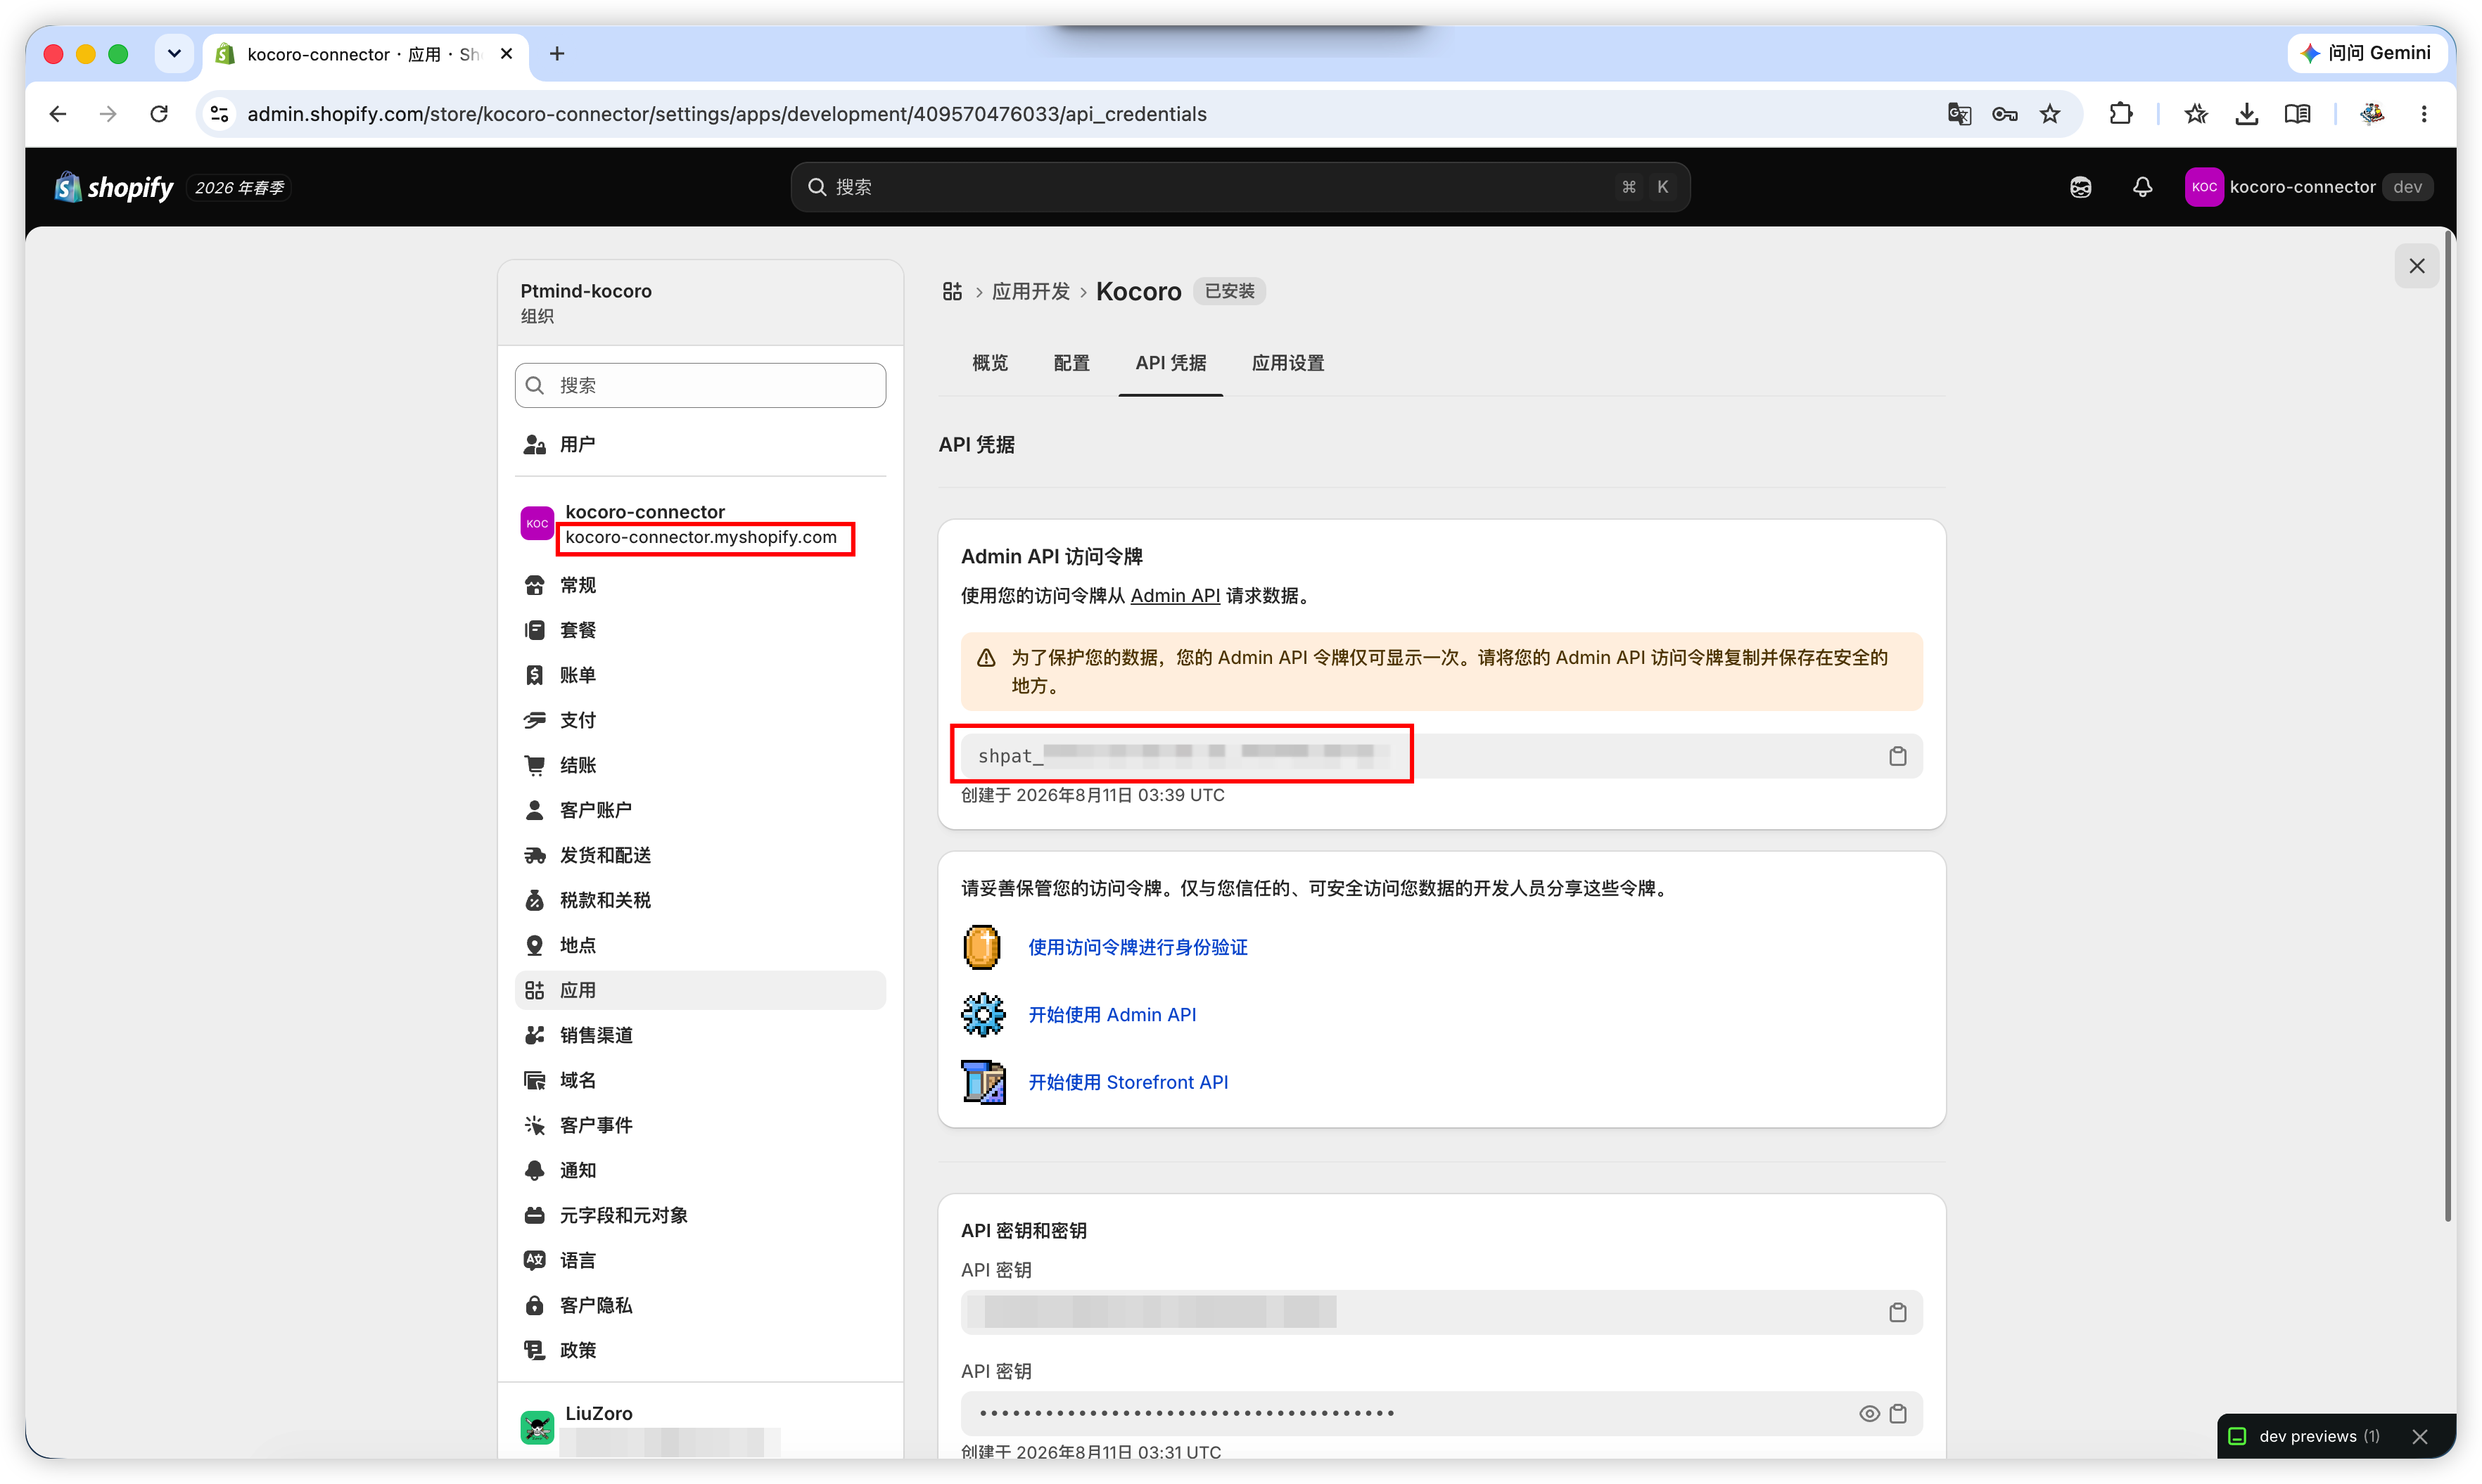The image size is (2482, 1484).
Task: Open 政策 settings
Action: pos(700,1350)
